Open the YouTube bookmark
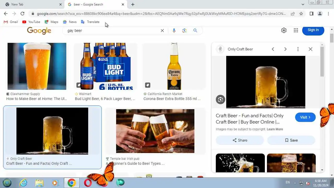Image resolution: width=334 pixels, height=188 pixels. tap(31, 22)
